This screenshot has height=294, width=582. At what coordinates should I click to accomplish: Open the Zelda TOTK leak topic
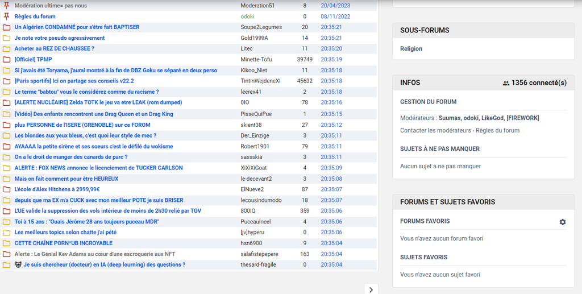click(98, 103)
